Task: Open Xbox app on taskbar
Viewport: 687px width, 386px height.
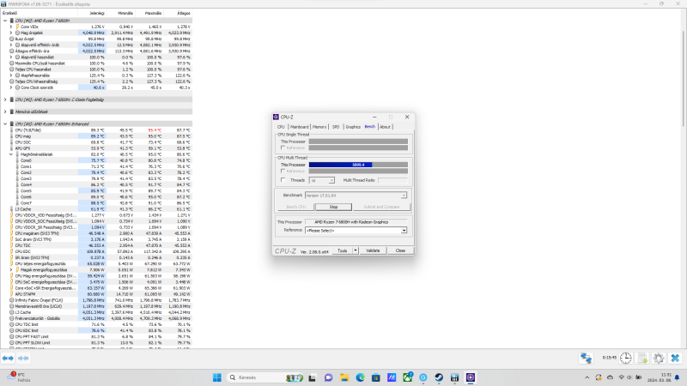Action: (x=407, y=377)
